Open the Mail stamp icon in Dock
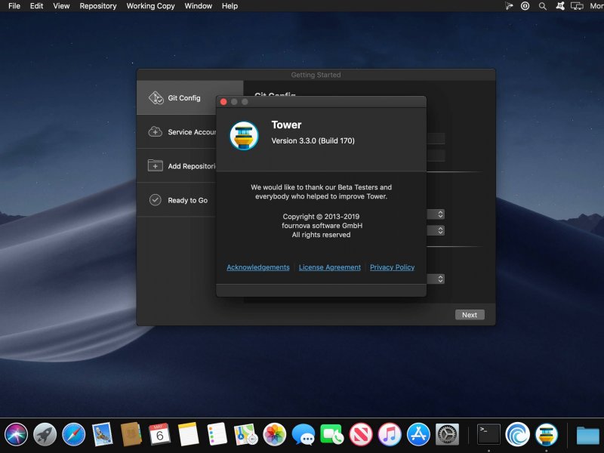 tap(103, 434)
